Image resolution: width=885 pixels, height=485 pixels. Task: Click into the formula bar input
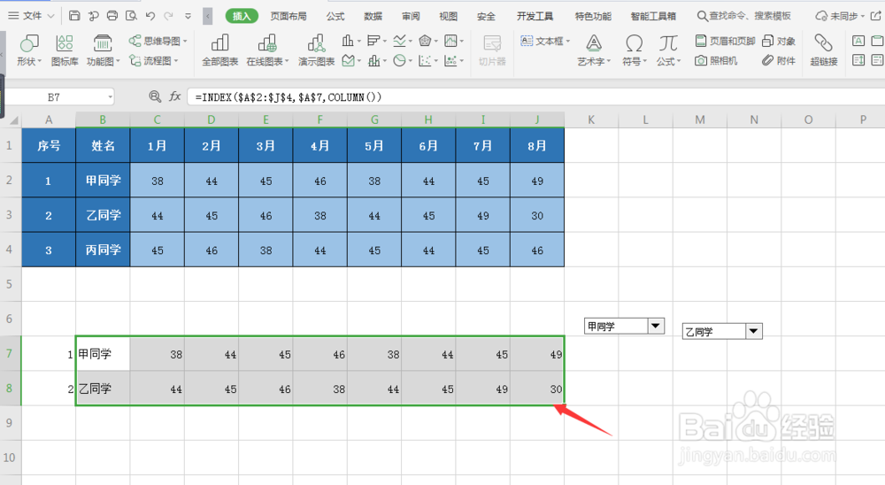[536, 97]
